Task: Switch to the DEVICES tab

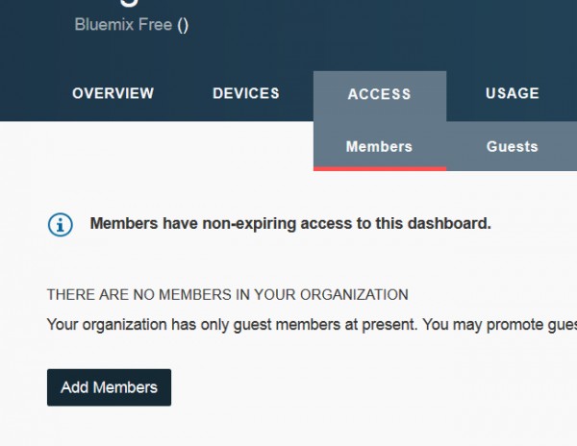Action: pos(246,93)
